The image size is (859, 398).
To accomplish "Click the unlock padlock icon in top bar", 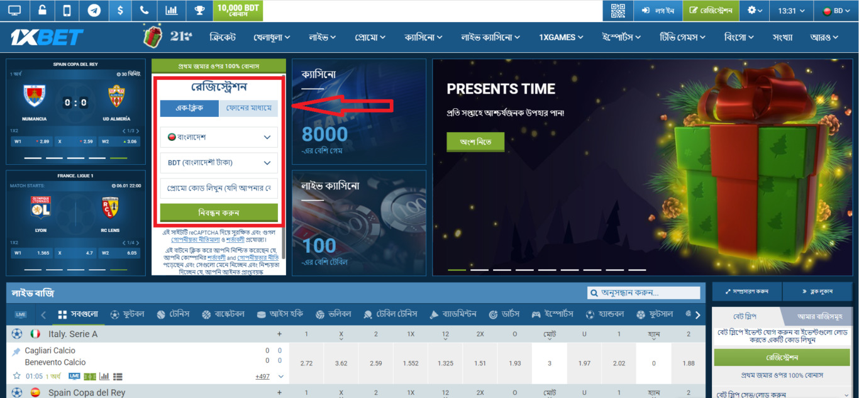I will point(42,11).
